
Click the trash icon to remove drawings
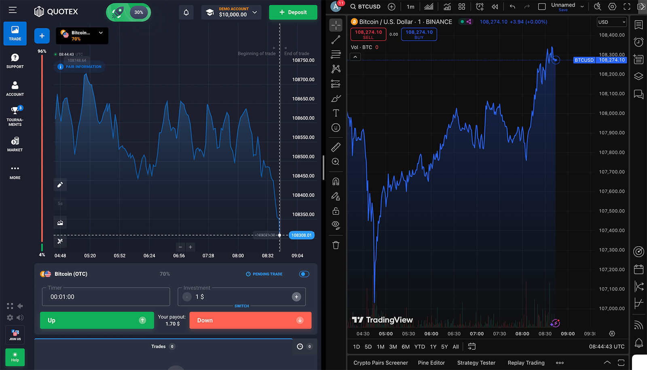[336, 245]
